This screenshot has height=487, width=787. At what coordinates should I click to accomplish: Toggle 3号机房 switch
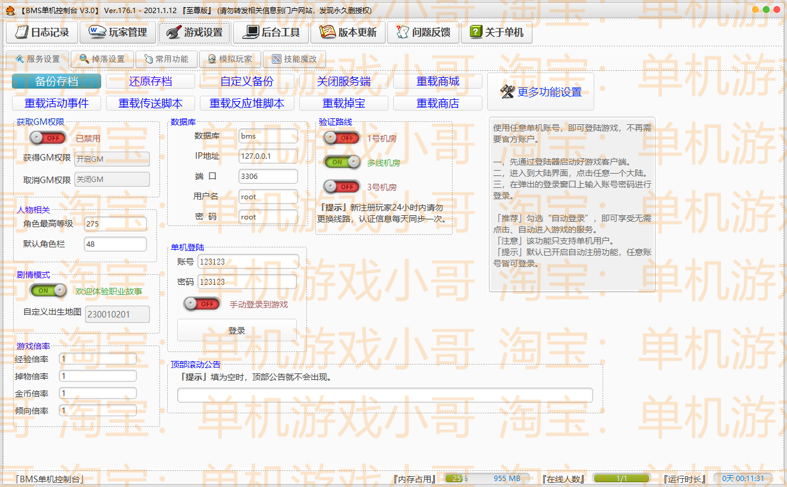point(341,187)
